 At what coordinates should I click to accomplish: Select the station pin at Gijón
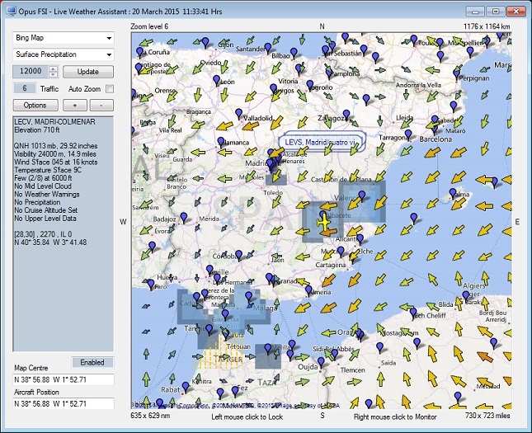click(205, 42)
